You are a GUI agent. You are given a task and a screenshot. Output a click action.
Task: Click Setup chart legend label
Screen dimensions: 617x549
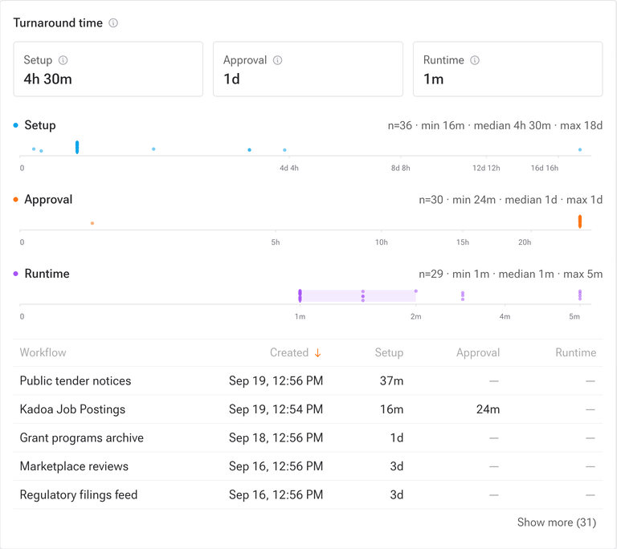click(x=39, y=125)
